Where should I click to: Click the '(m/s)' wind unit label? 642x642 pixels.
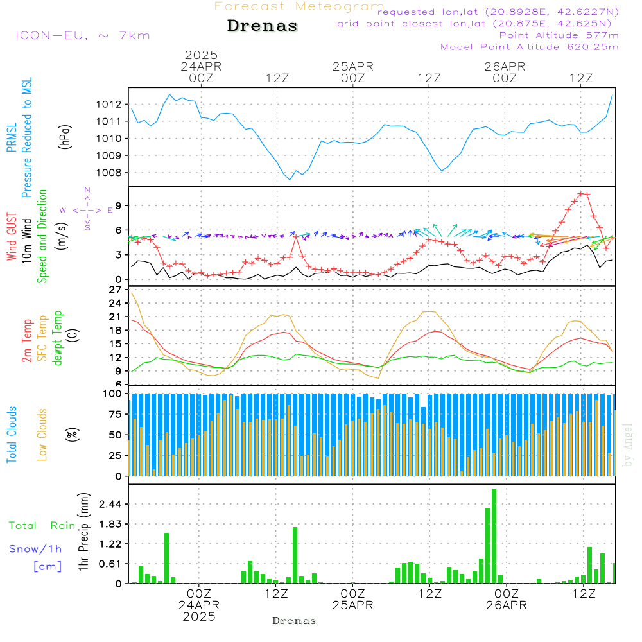pos(62,237)
